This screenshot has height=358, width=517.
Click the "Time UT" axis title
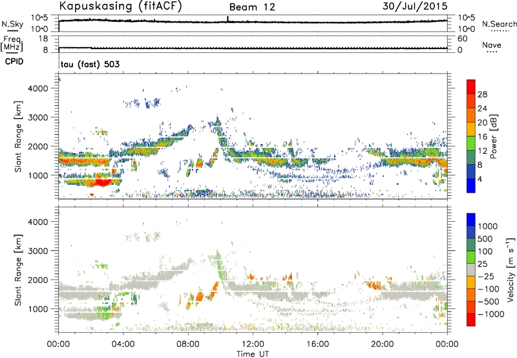tap(253, 353)
